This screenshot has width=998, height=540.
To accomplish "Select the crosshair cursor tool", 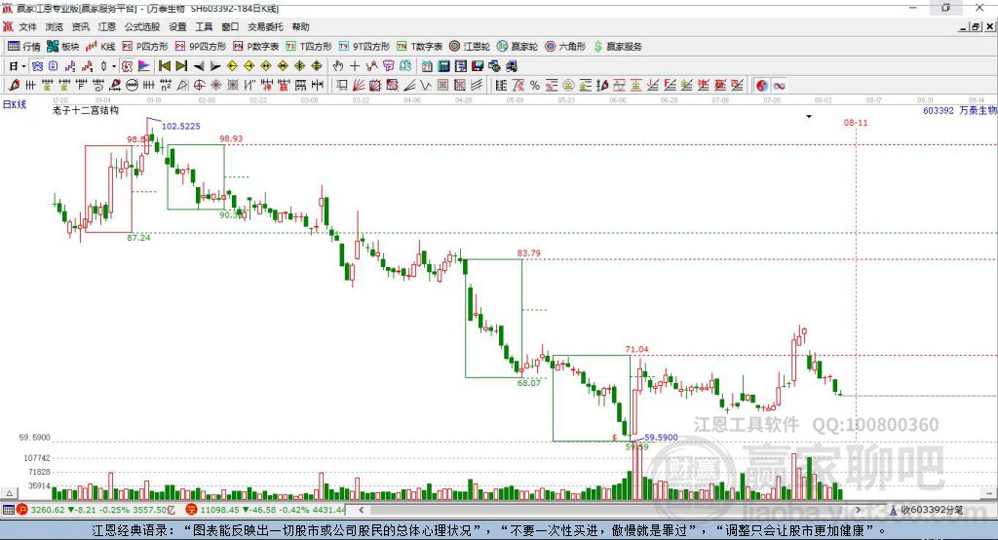I will click(355, 66).
